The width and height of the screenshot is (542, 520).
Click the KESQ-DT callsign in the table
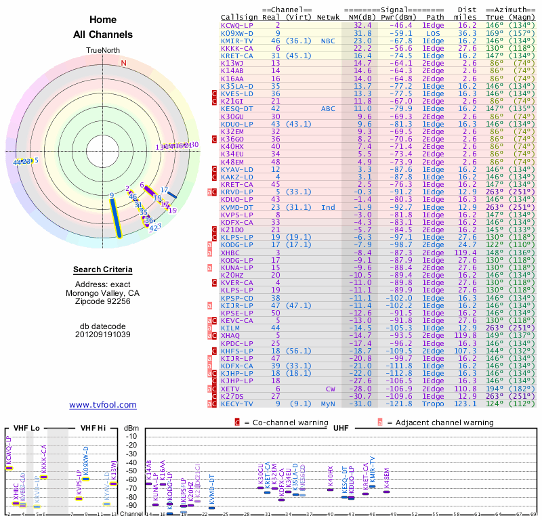click(238, 108)
